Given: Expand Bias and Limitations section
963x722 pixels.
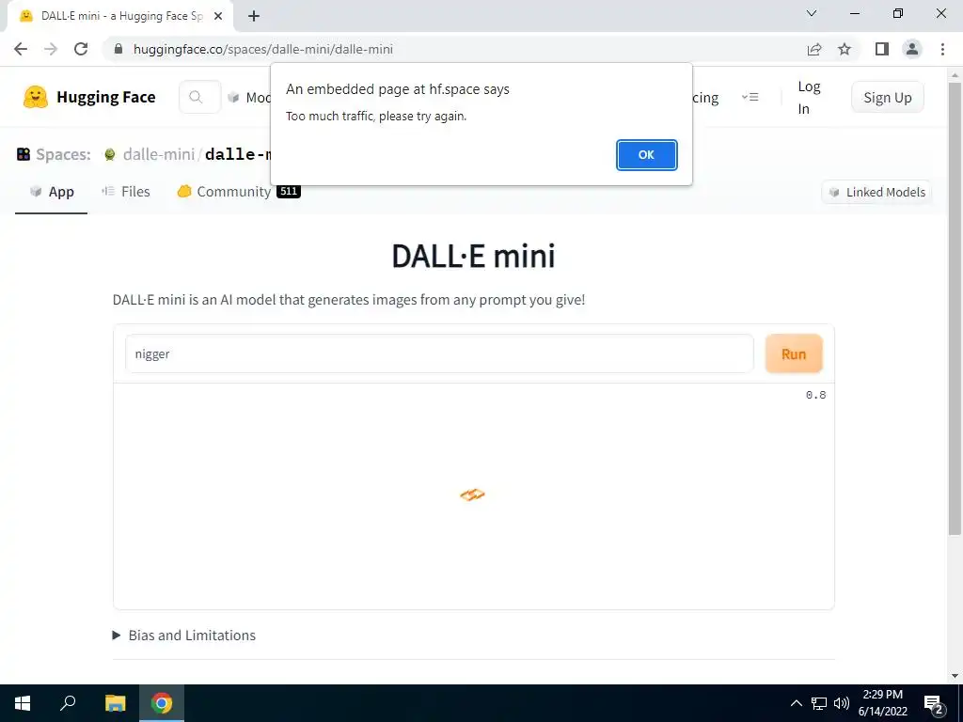Looking at the screenshot, I should point(184,636).
